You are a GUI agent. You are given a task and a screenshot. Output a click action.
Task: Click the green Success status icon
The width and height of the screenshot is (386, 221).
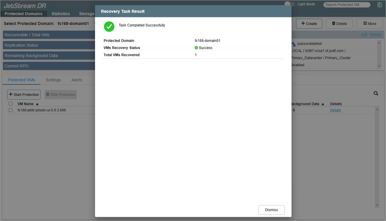point(196,48)
